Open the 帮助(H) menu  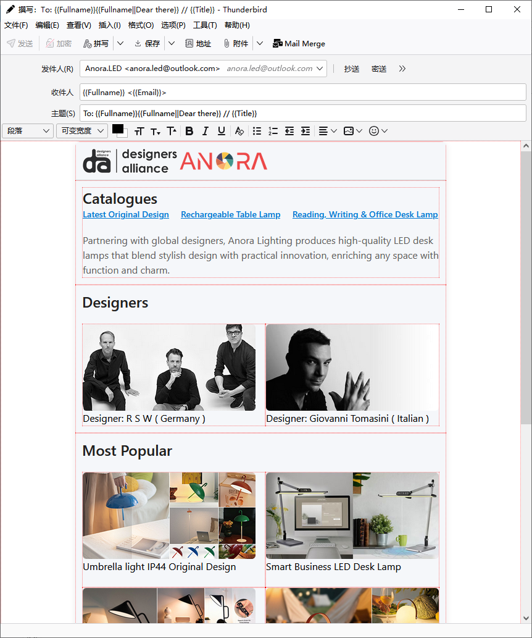pos(237,25)
